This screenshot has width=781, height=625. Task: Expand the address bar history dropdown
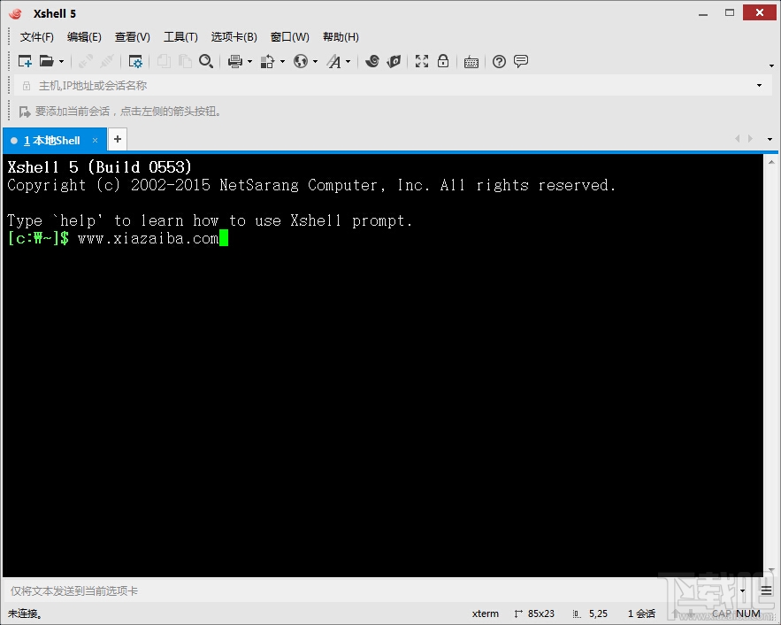(759, 86)
